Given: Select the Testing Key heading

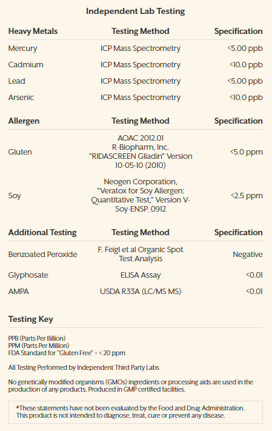Looking at the screenshot, I should 31,319.
